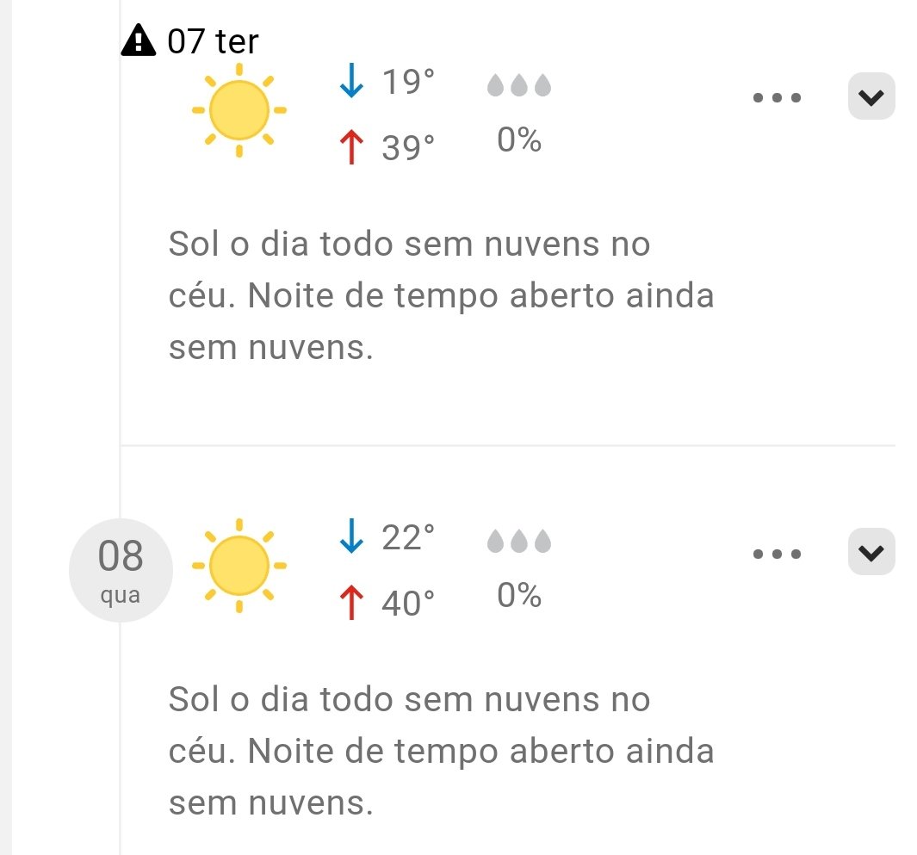The width and height of the screenshot is (917, 855).
Task: Click the 39° maximum temperature value
Action: point(408,147)
